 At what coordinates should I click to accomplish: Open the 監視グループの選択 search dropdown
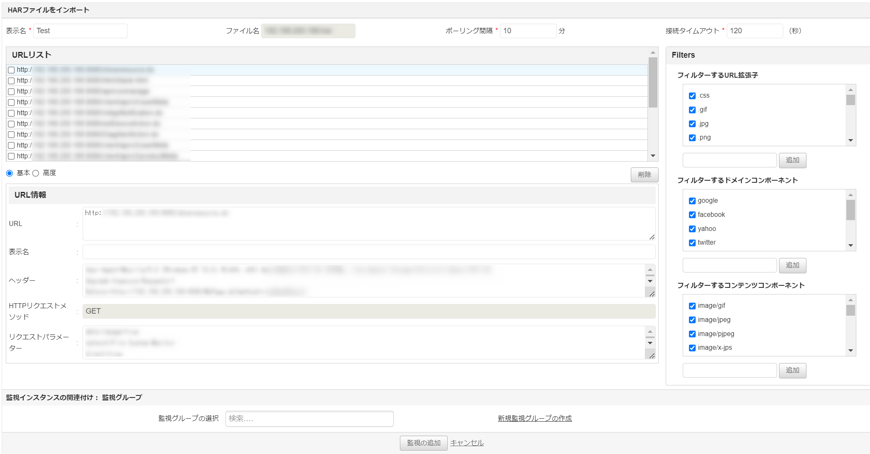[309, 418]
